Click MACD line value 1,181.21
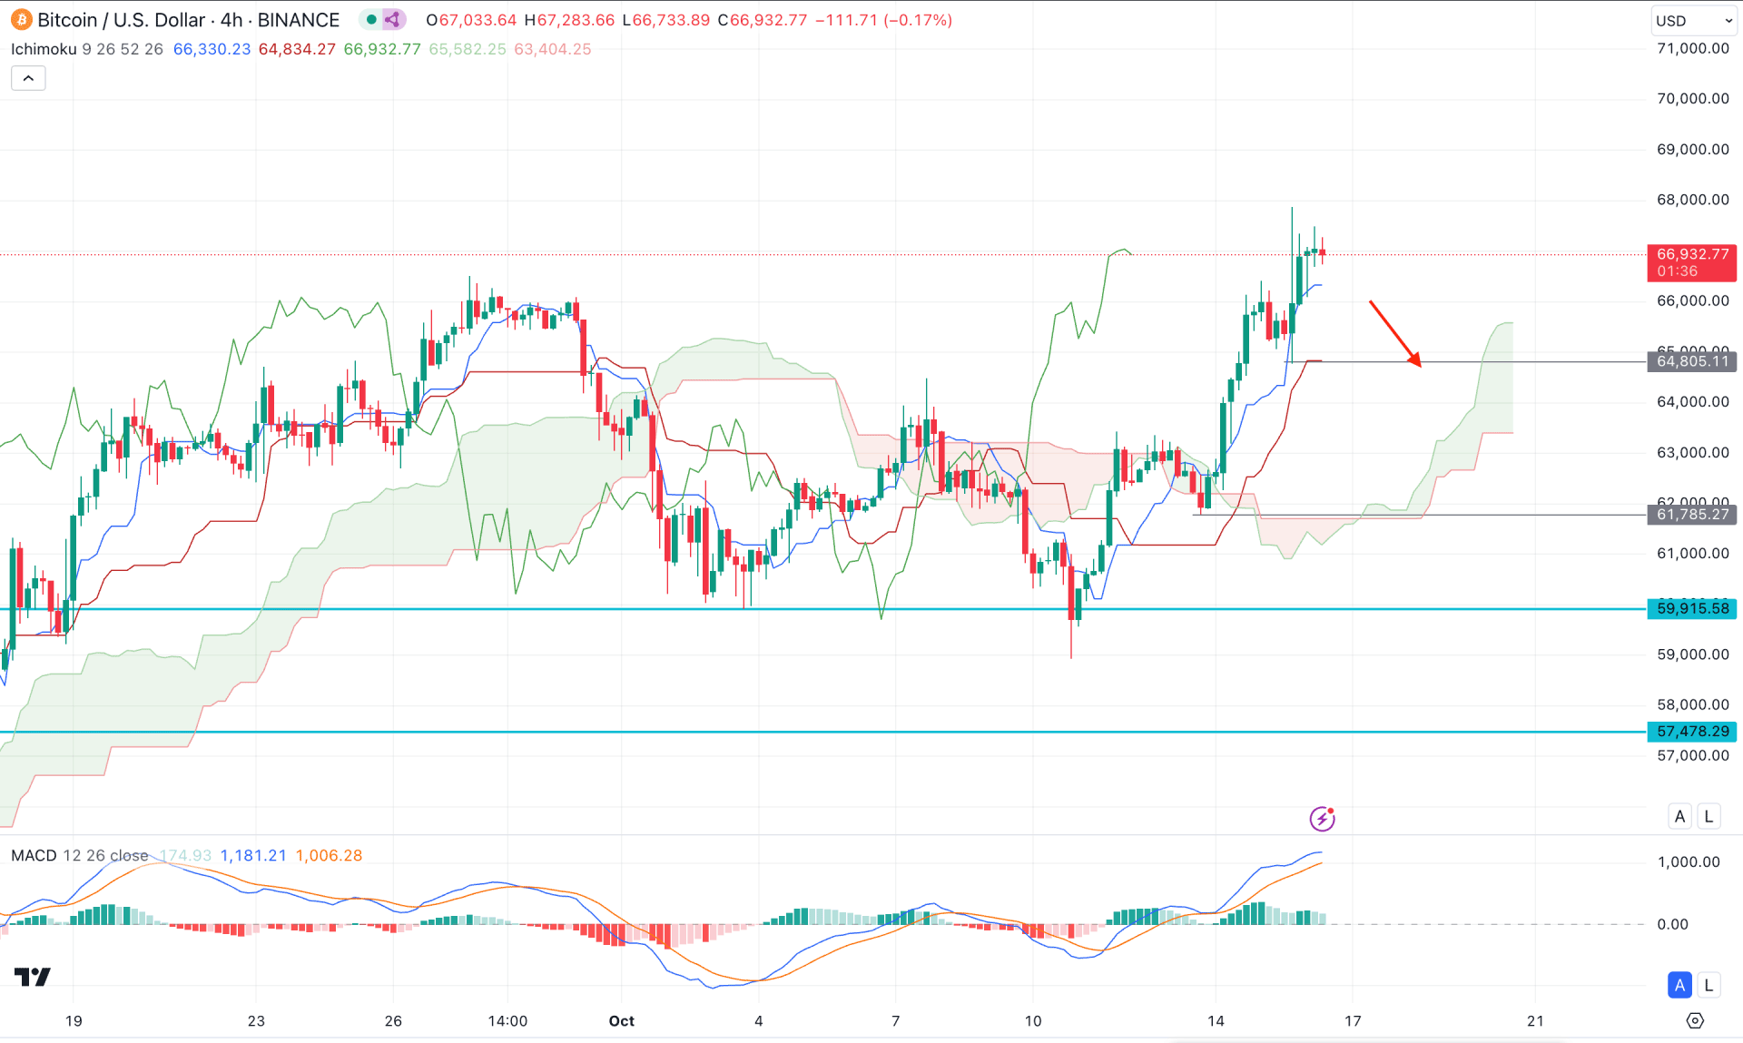The width and height of the screenshot is (1743, 1043). click(253, 855)
